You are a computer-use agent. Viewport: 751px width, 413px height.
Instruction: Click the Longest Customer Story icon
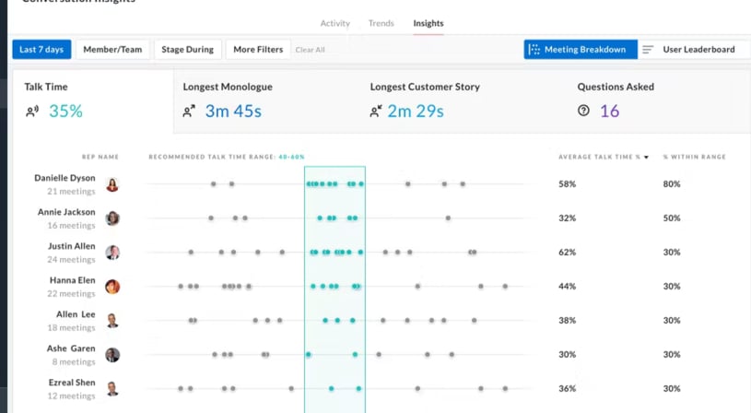(376, 112)
